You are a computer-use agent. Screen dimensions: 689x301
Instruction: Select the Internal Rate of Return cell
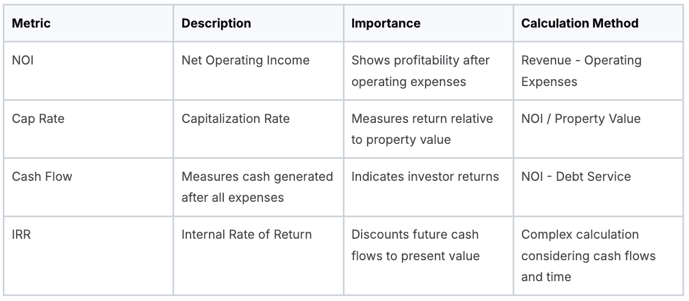click(246, 234)
